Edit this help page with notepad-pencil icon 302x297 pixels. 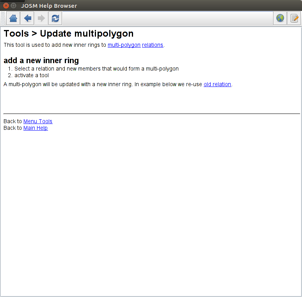coord(294,18)
